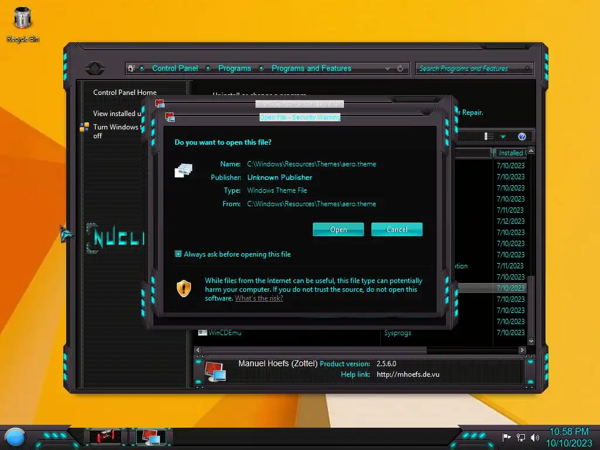Viewport: 600px width, 450px height.
Task: Go to the Control Panel breadcrumb
Action: point(175,68)
